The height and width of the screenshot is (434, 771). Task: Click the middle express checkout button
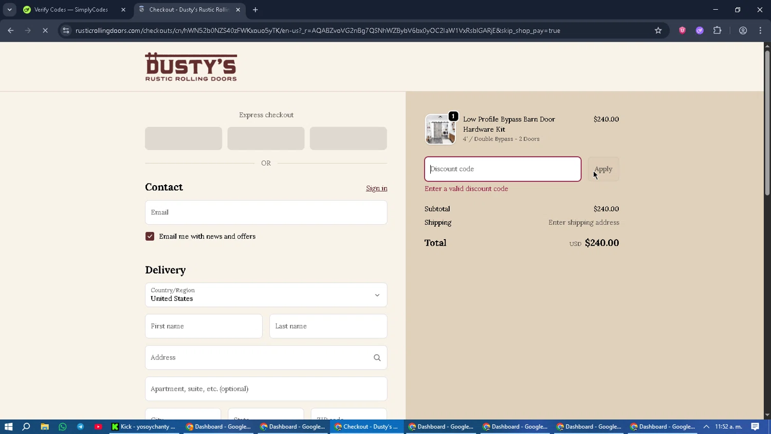click(x=266, y=138)
